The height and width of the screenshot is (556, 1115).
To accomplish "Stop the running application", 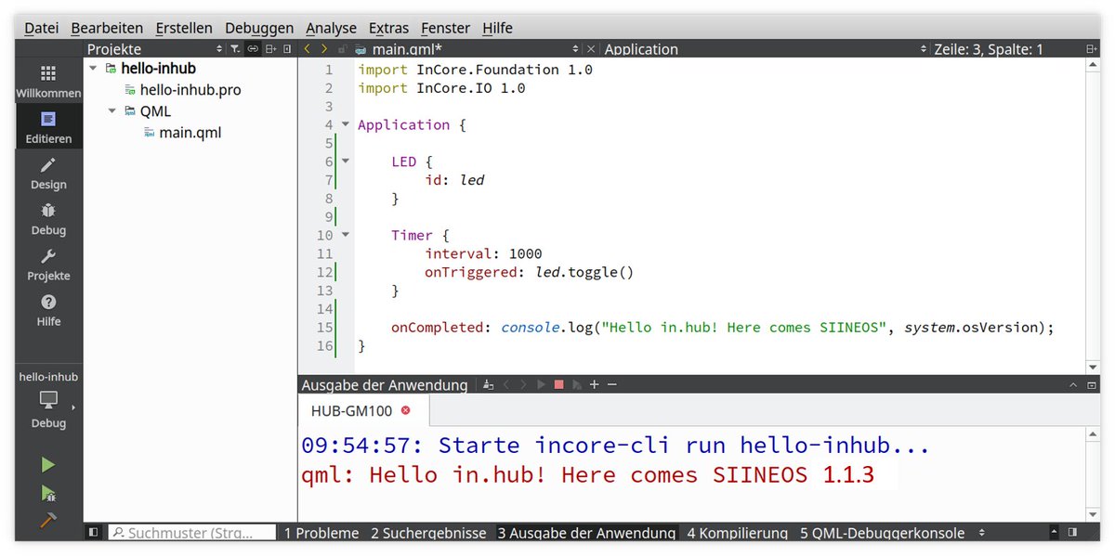I will pos(559,384).
